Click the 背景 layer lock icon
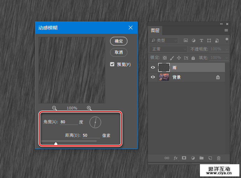 click(218, 77)
